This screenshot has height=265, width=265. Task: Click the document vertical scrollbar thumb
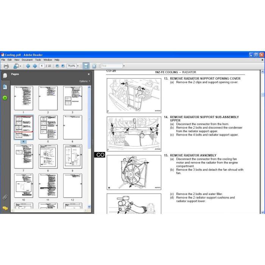tap(262, 95)
